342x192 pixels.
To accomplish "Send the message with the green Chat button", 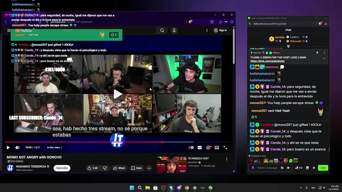I will pos(323,168).
